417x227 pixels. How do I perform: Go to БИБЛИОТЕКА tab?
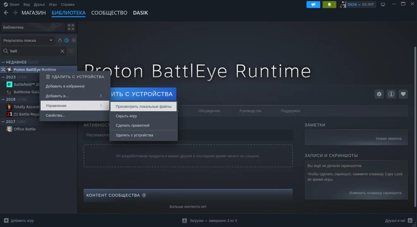69,13
